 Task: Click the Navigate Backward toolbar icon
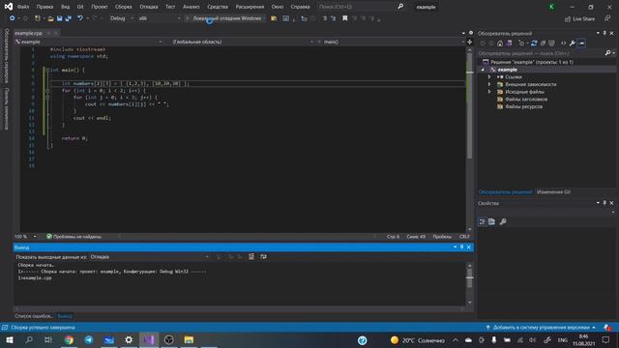[13, 18]
